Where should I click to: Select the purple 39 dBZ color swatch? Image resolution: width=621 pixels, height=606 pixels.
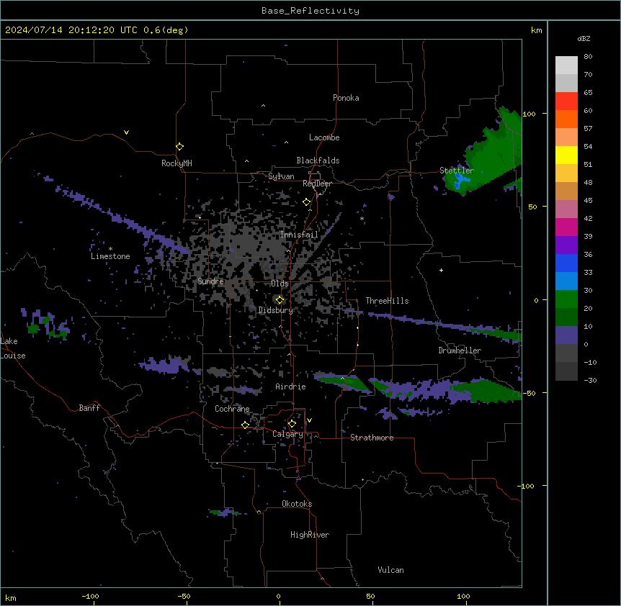coord(566,245)
